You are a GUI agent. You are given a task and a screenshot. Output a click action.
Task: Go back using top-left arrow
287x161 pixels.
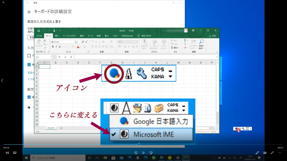point(4,2)
